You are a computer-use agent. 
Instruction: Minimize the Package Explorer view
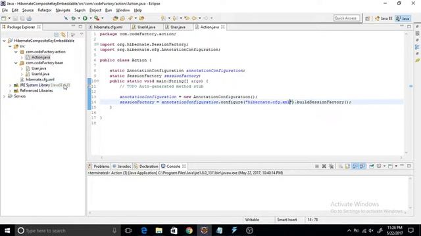point(73,26)
